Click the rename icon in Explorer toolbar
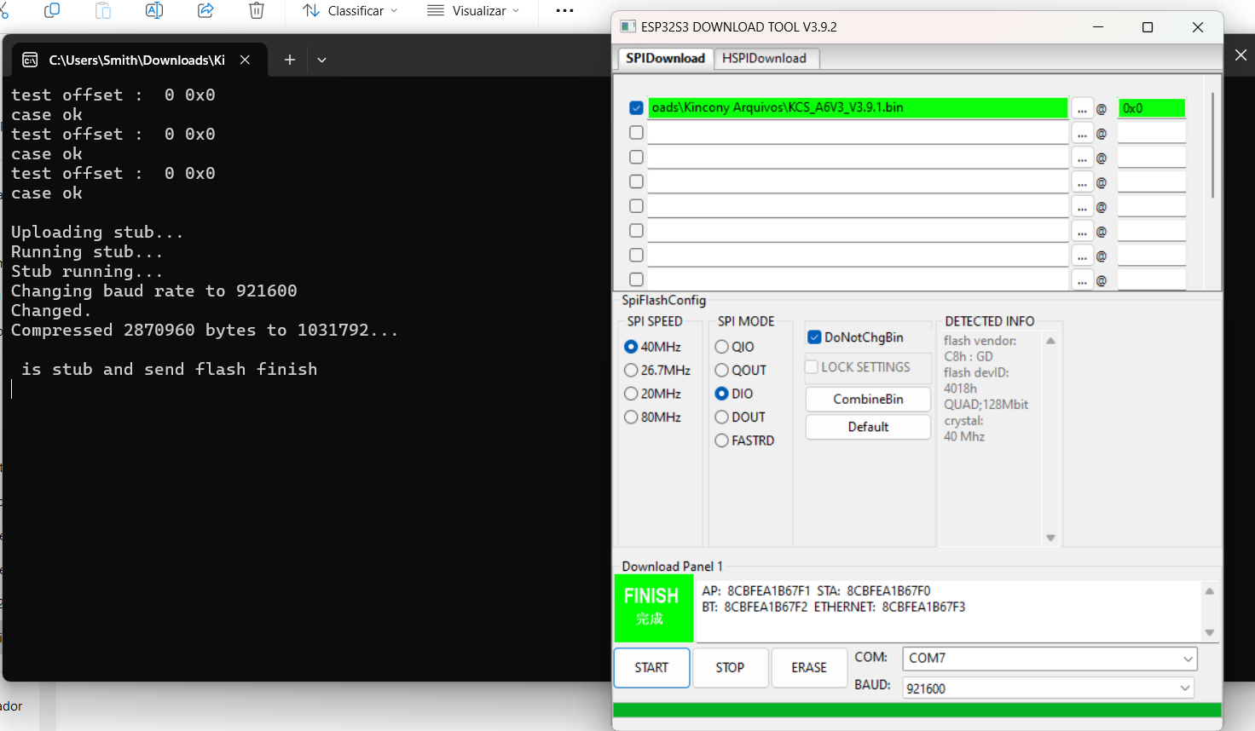Viewport: 1255px width, 731px height. [x=154, y=10]
